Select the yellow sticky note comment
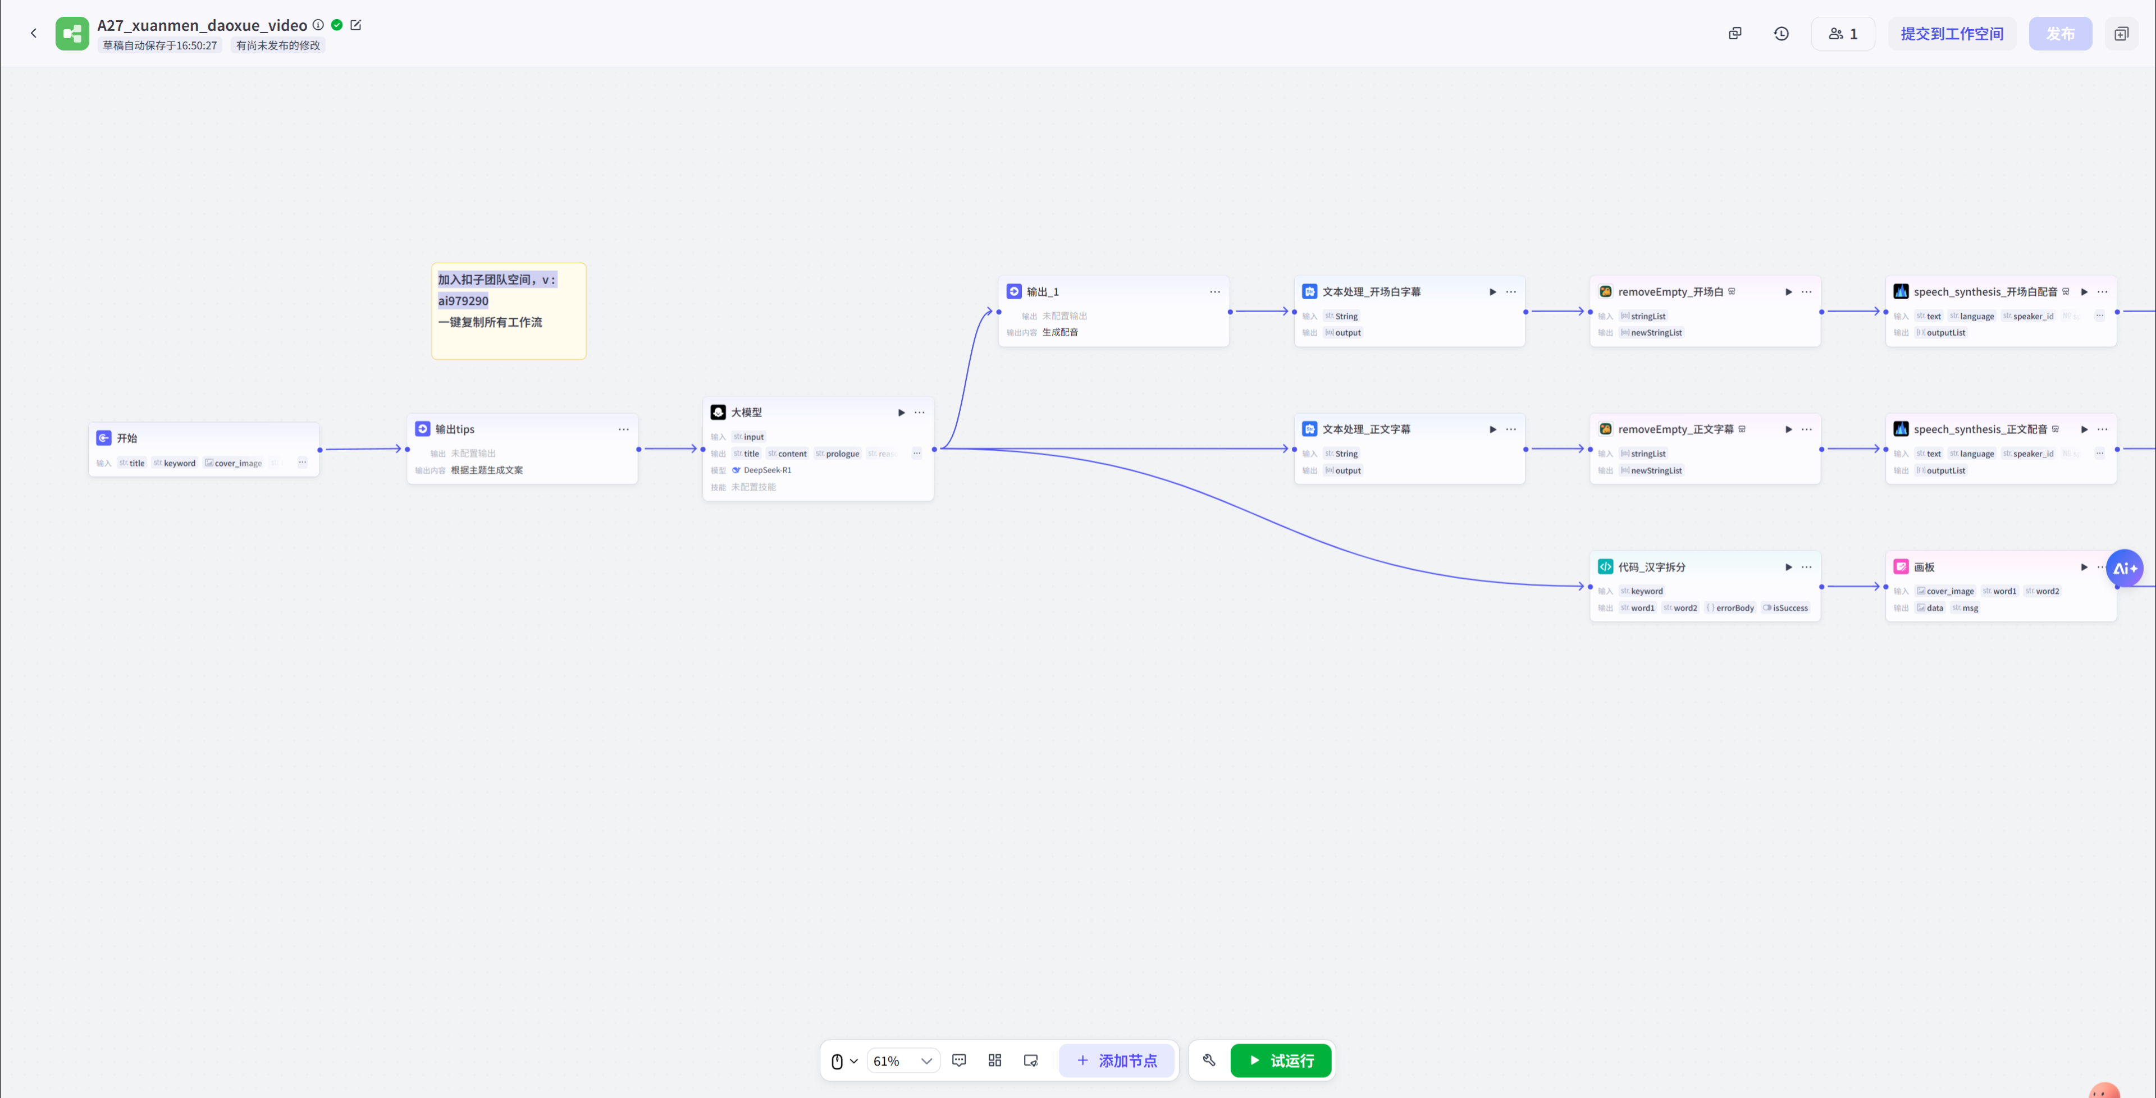Viewport: 2156px width, 1098px height. (x=508, y=339)
